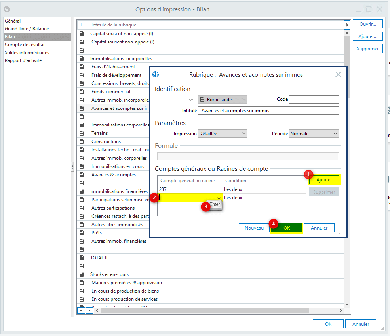The width and height of the screenshot is (390, 336).
Task: Click the icon next to Frais d'établissement
Action: (82, 67)
